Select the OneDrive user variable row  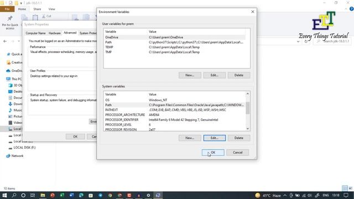174,37
